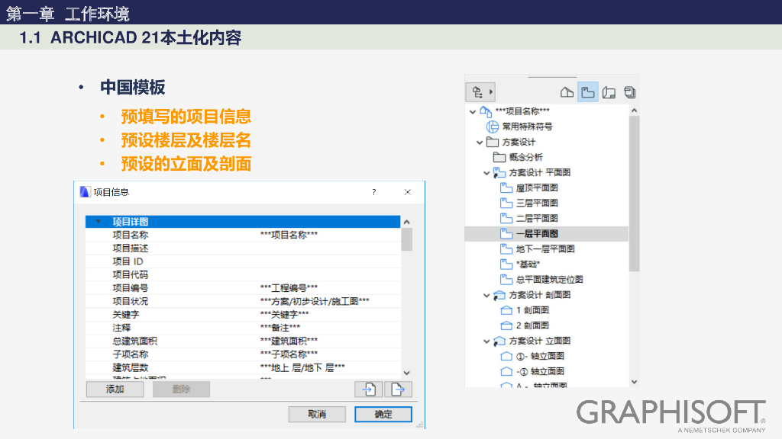Click the 项目代码 row
This screenshot has width=782, height=439.
243,274
